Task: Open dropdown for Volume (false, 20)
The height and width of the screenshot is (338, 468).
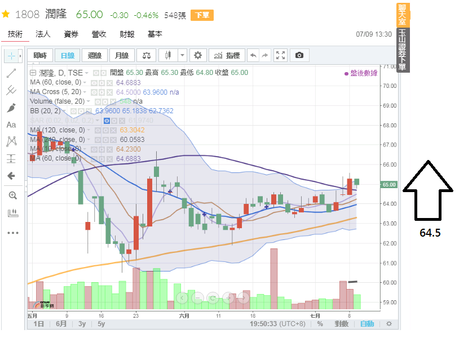Action: coord(89,102)
